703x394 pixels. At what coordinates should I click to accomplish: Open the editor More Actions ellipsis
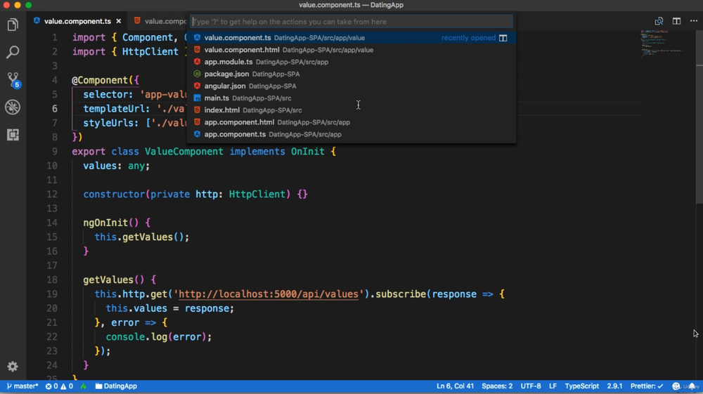pyautogui.click(x=694, y=21)
